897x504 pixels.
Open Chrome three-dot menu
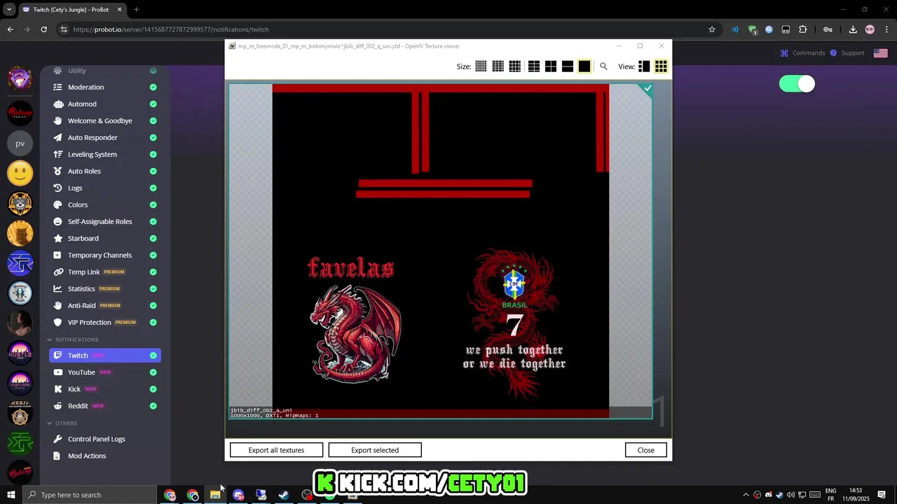(x=886, y=29)
